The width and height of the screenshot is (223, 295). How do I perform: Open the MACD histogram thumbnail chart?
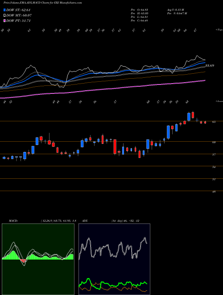coord(38,259)
